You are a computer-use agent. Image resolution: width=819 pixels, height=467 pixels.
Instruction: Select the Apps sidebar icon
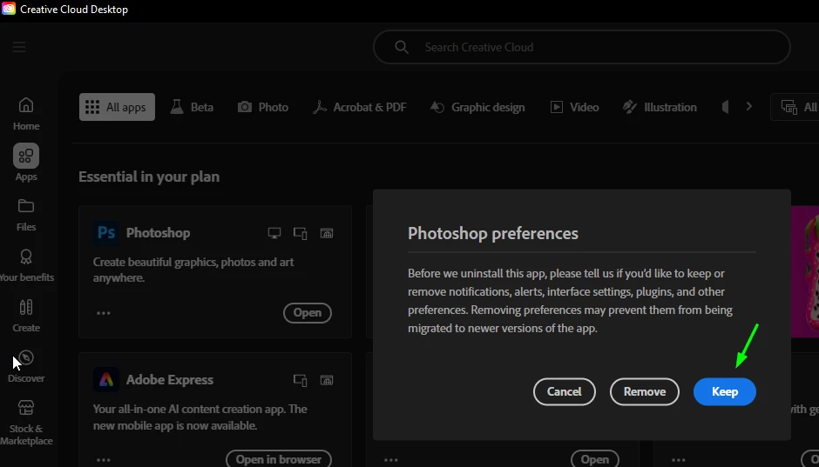[x=26, y=163]
